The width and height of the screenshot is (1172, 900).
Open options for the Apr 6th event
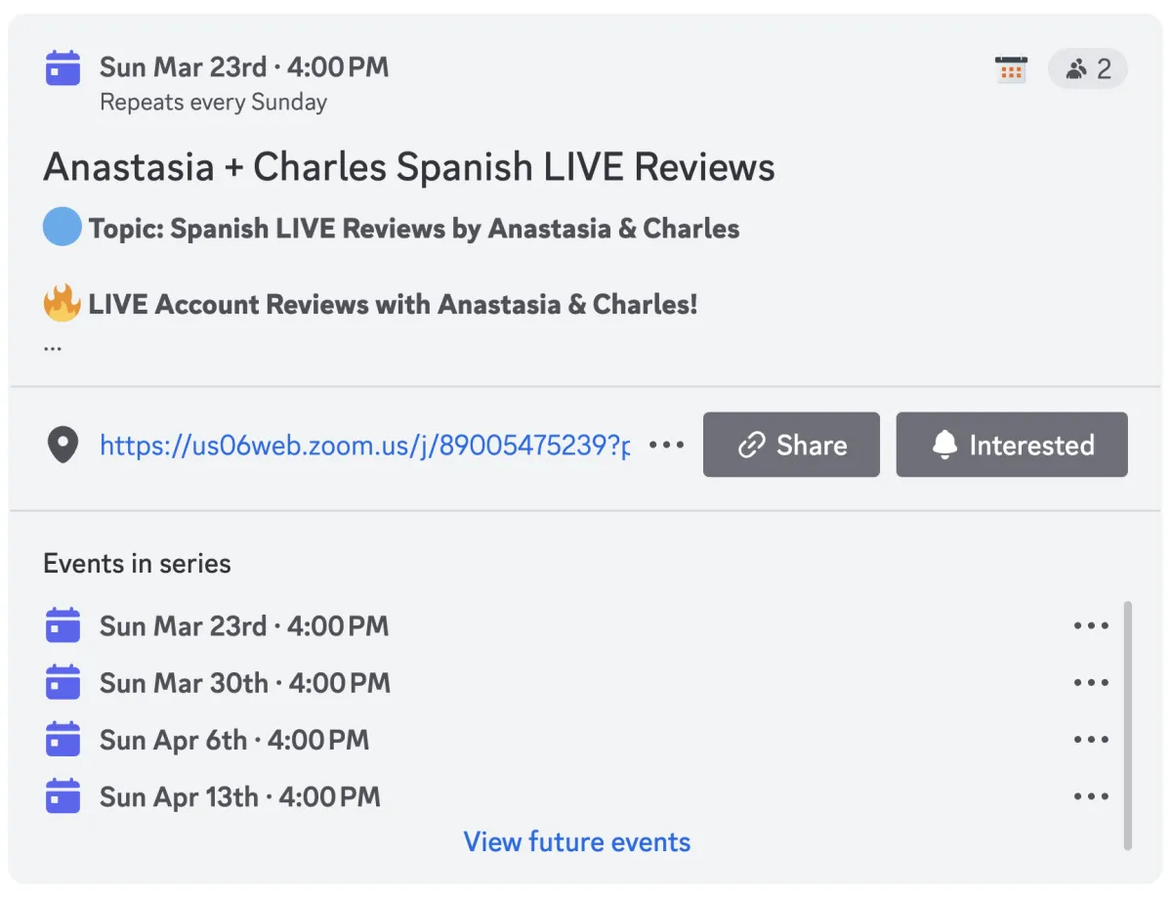[x=1091, y=739]
